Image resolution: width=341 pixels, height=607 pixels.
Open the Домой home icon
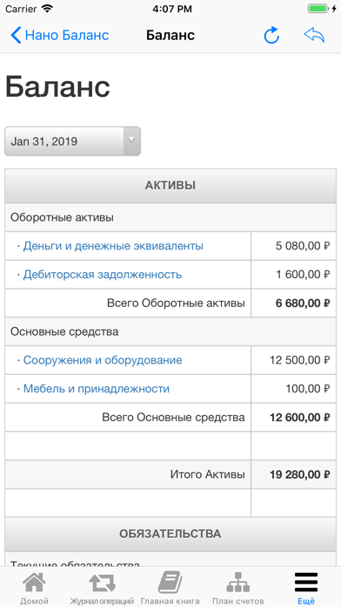point(34,583)
